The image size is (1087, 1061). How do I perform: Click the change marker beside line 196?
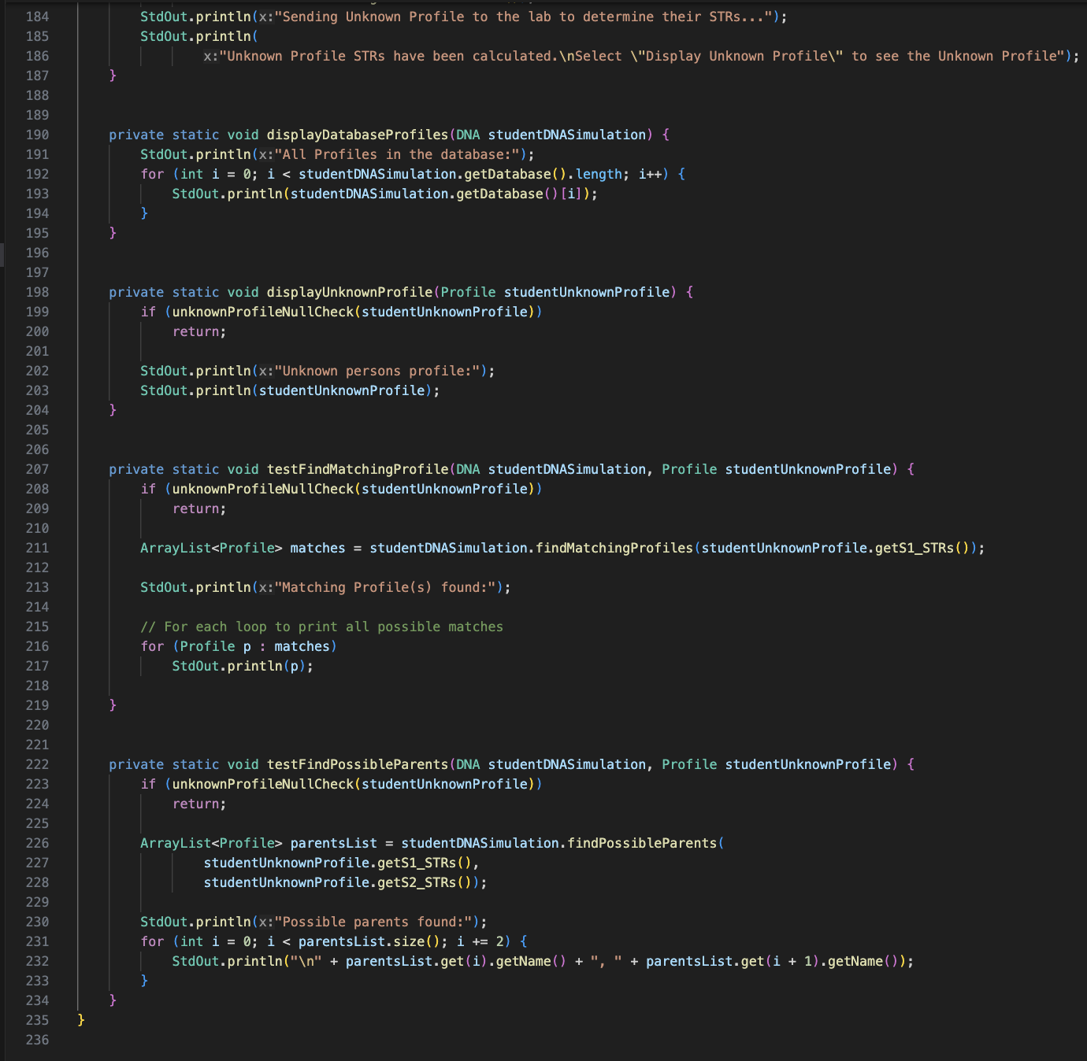pyautogui.click(x=2, y=253)
